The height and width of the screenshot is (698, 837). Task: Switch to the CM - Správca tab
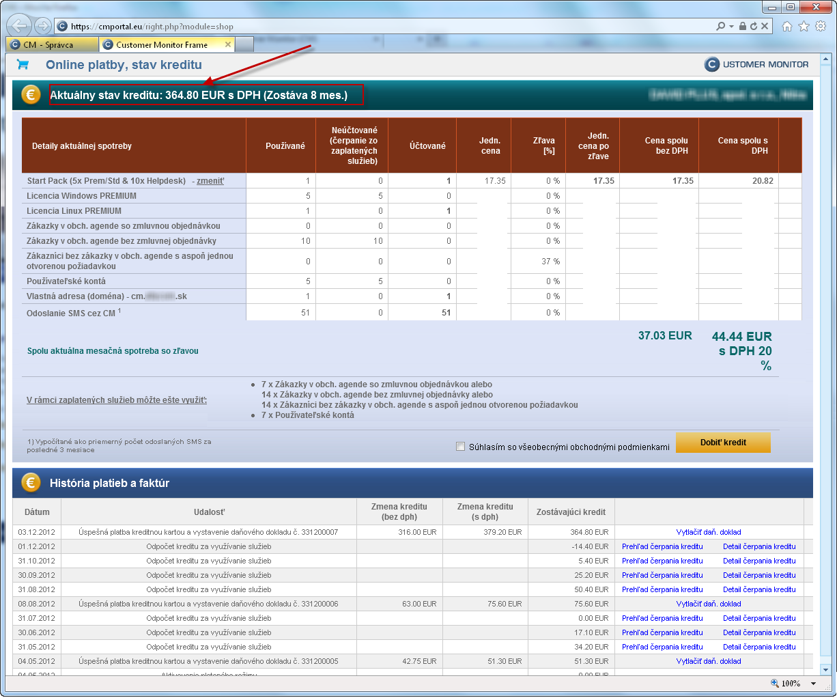coord(52,44)
